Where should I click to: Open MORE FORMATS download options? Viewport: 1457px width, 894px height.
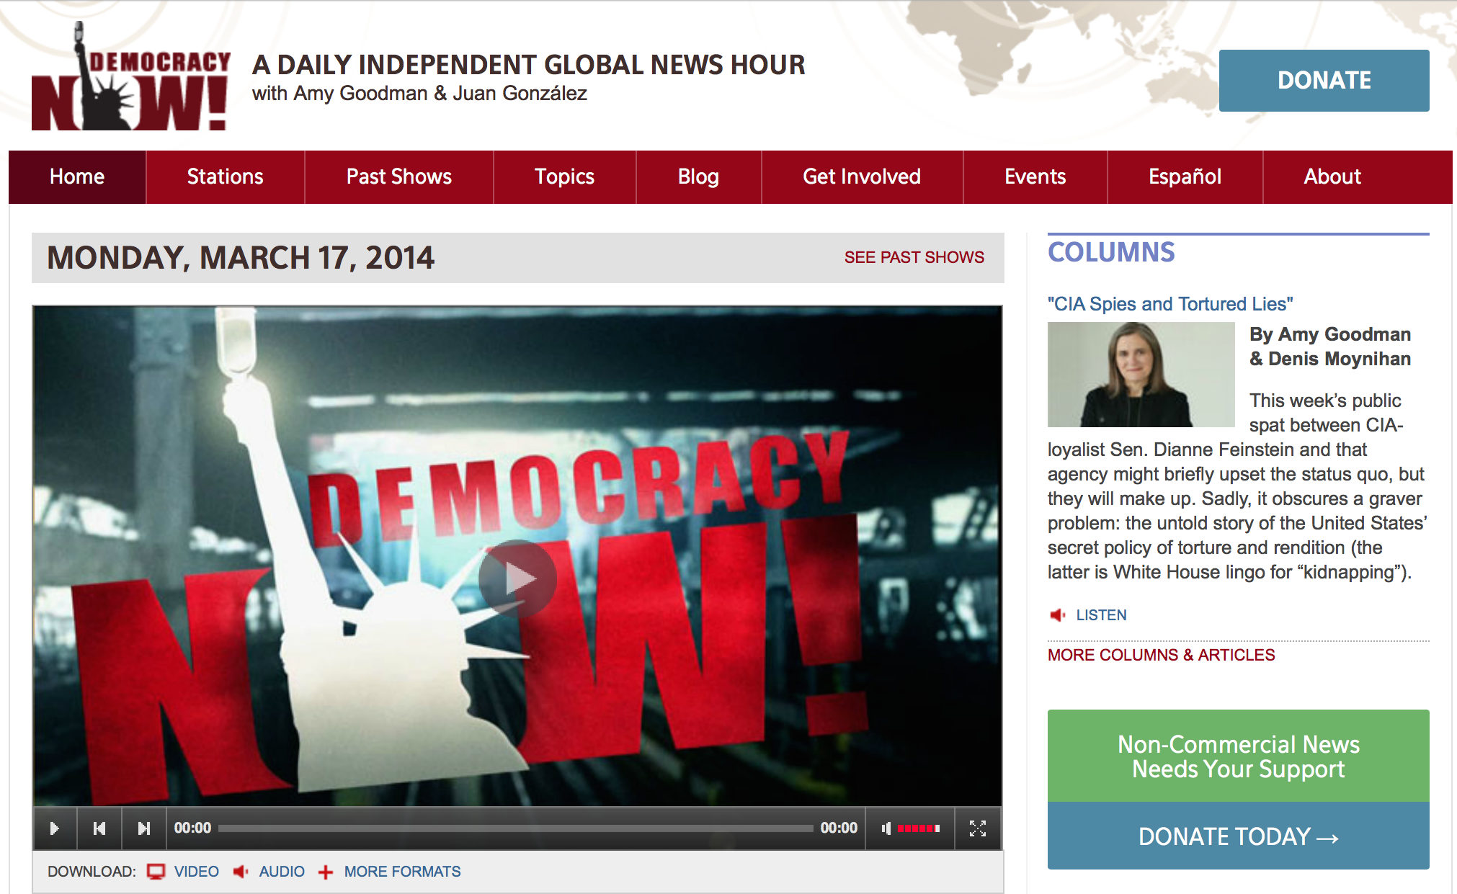click(x=402, y=872)
